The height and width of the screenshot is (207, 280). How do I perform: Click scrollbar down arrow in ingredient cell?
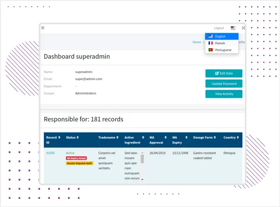[x=143, y=180]
